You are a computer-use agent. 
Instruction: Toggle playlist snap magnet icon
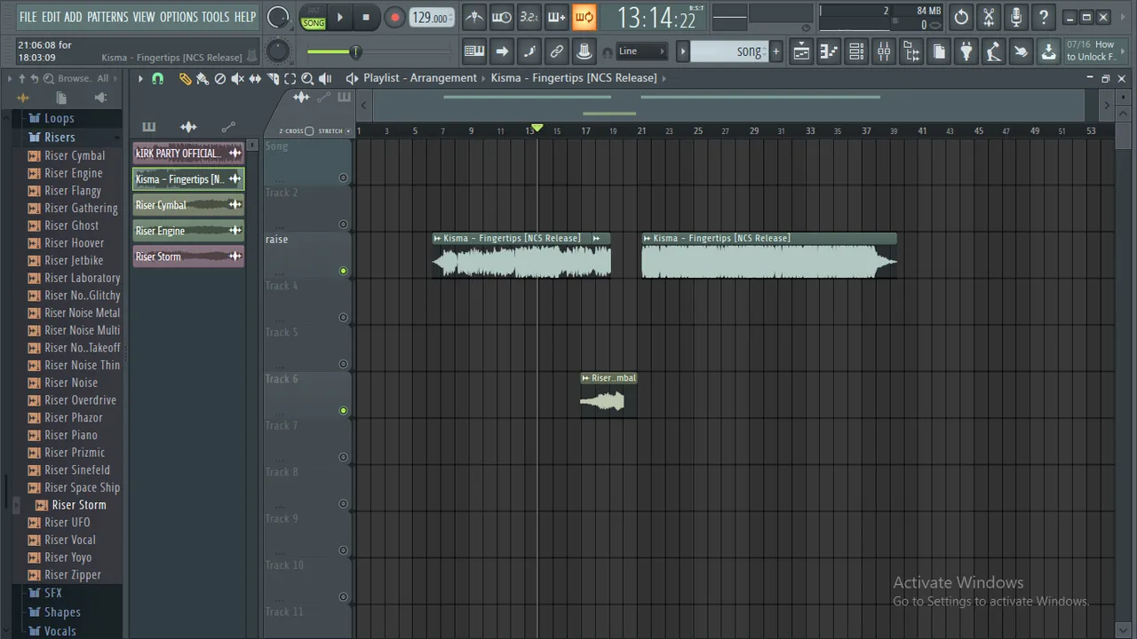point(158,78)
